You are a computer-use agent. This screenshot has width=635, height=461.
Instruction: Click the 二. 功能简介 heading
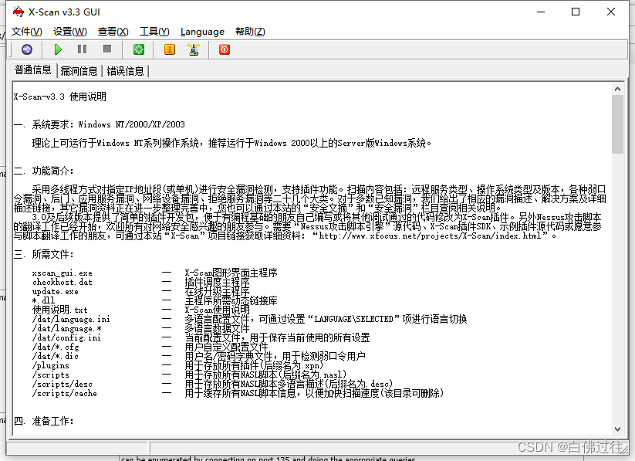44,171
